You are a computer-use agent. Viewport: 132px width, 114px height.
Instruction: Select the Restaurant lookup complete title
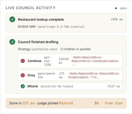point(41,20)
